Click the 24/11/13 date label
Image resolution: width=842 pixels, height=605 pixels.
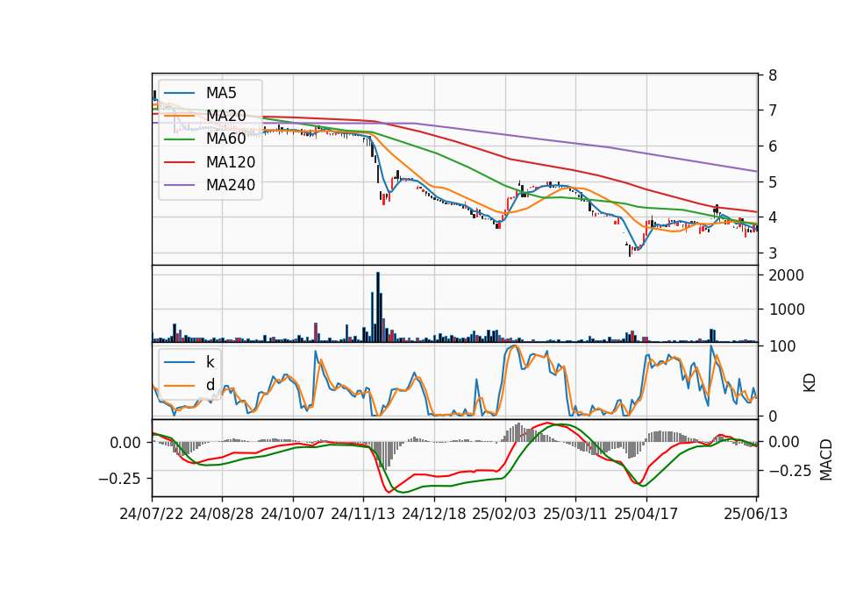(363, 514)
